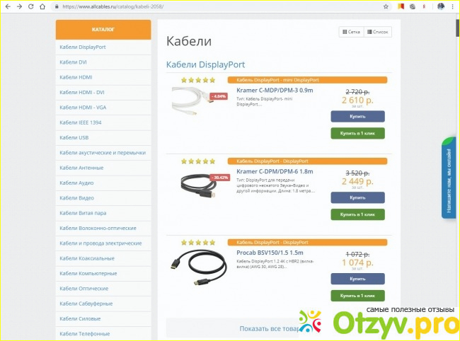Click the browser back arrow
The image size is (460, 341).
tap(8, 6)
